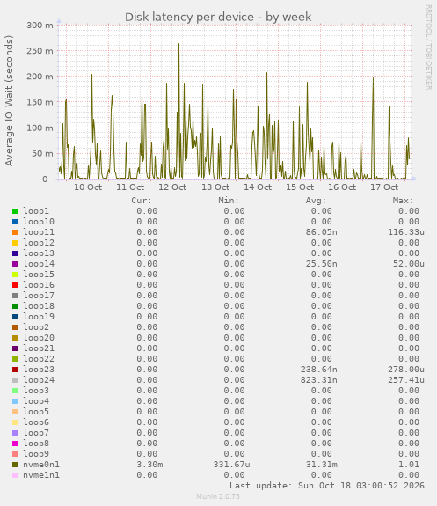437x506 pixels.
Task: Click the mustard loop20 legend swatch
Action: pos(15,338)
